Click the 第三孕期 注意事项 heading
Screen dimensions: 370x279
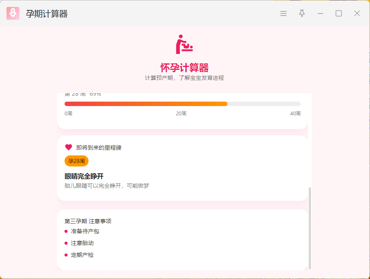tap(88, 221)
